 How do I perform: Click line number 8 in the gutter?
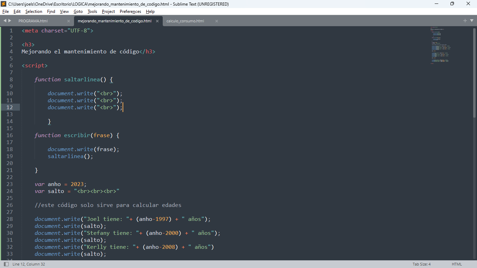coord(11,80)
